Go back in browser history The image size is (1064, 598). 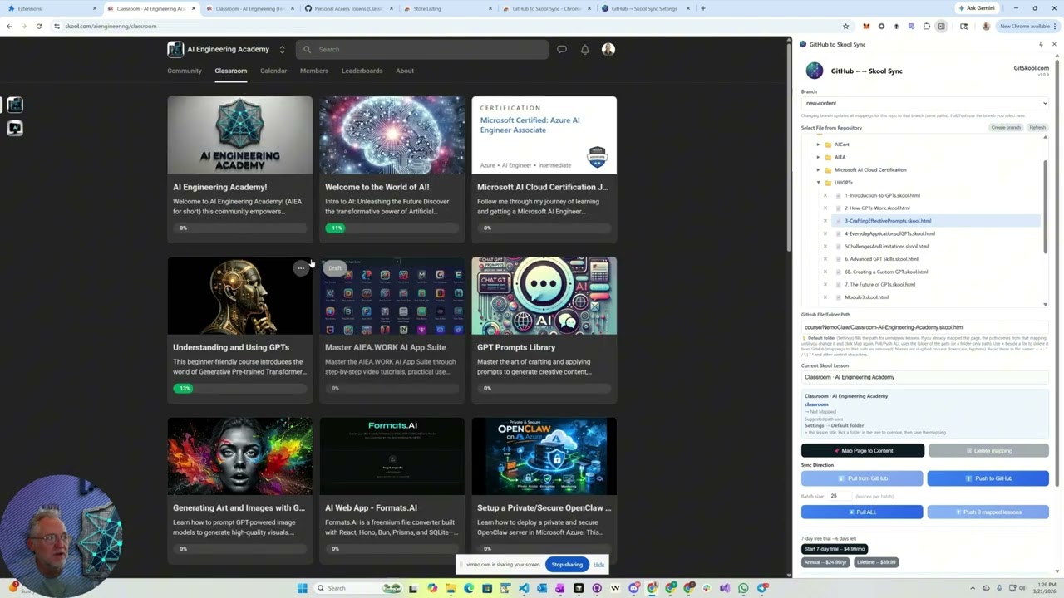8,26
